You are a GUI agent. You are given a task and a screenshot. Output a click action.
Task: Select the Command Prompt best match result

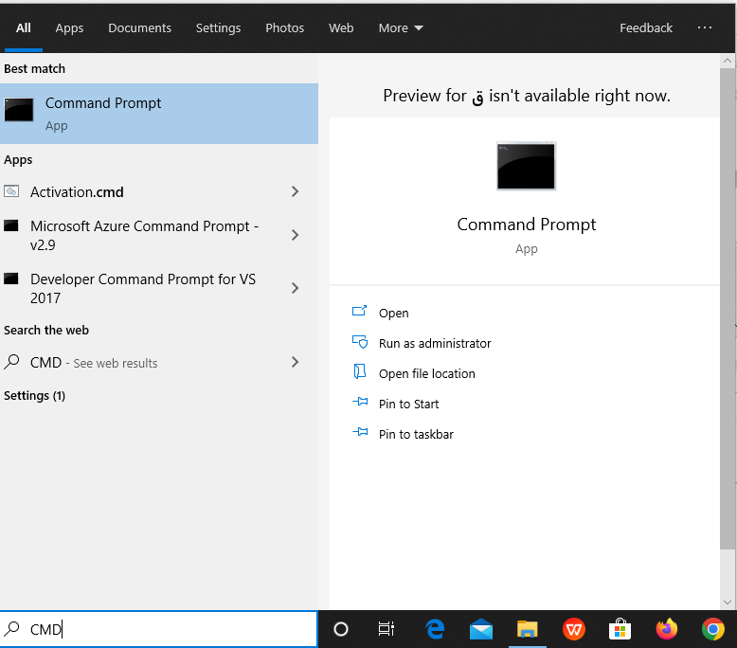pyautogui.click(x=159, y=114)
